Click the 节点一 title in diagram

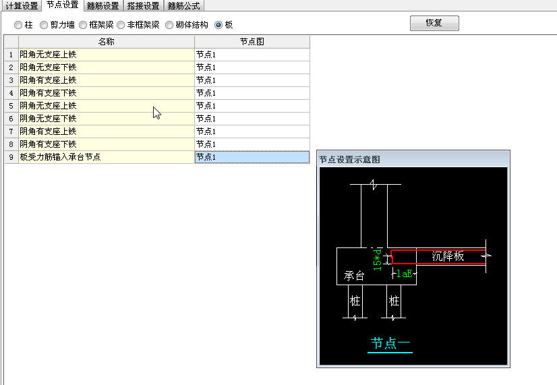pyautogui.click(x=390, y=343)
